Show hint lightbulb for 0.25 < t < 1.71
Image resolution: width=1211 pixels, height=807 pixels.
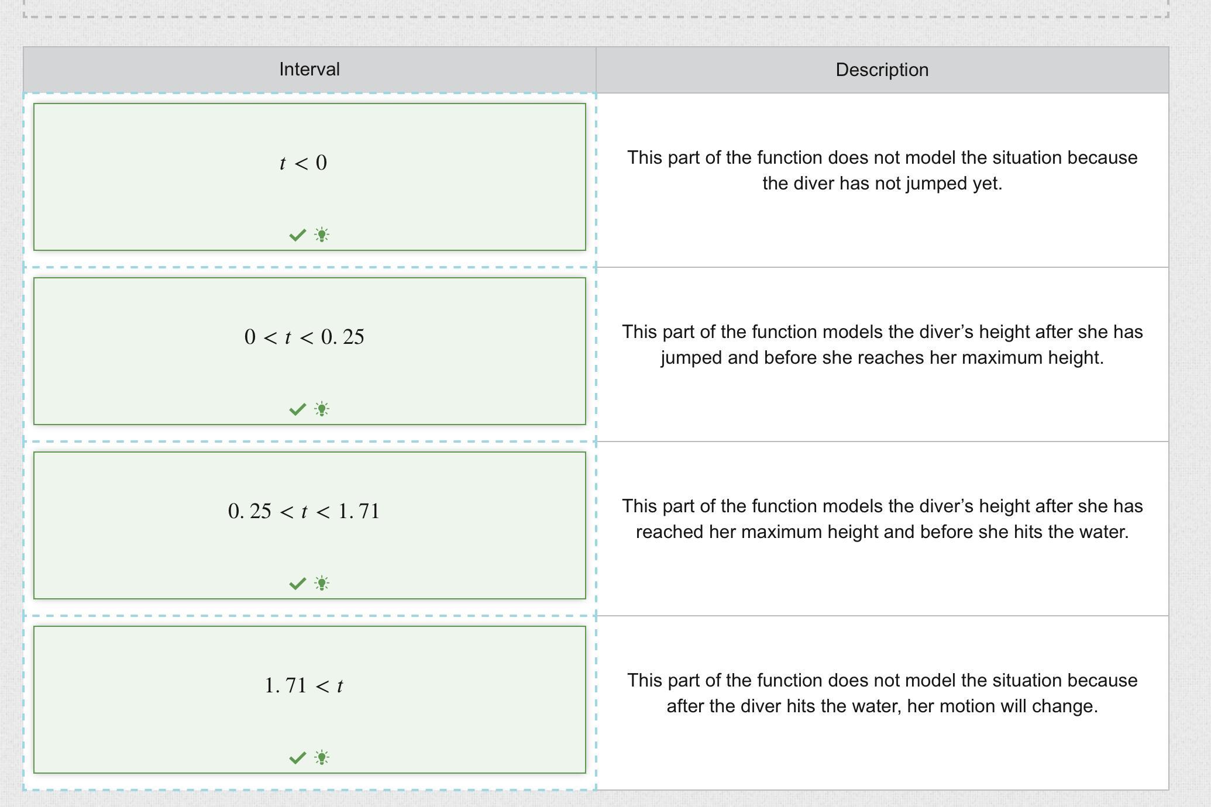322,584
